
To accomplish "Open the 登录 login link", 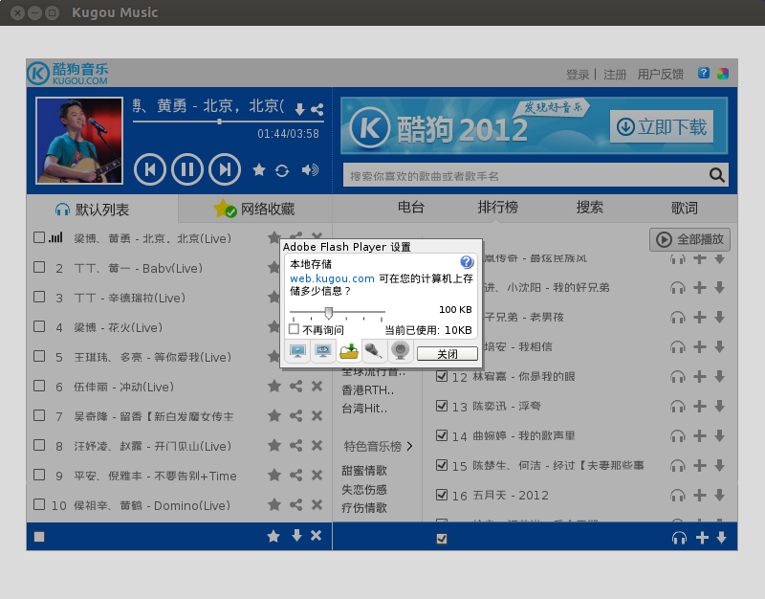I will (x=578, y=75).
